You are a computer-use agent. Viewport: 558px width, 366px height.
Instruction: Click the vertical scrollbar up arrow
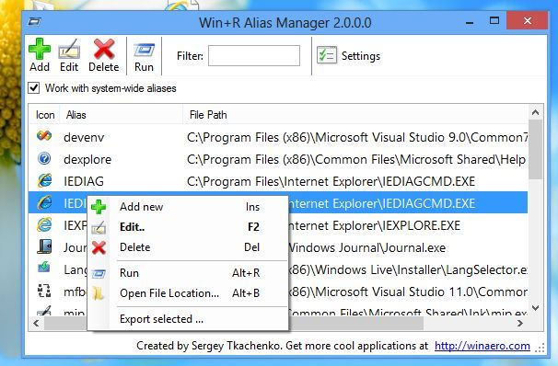[535, 112]
